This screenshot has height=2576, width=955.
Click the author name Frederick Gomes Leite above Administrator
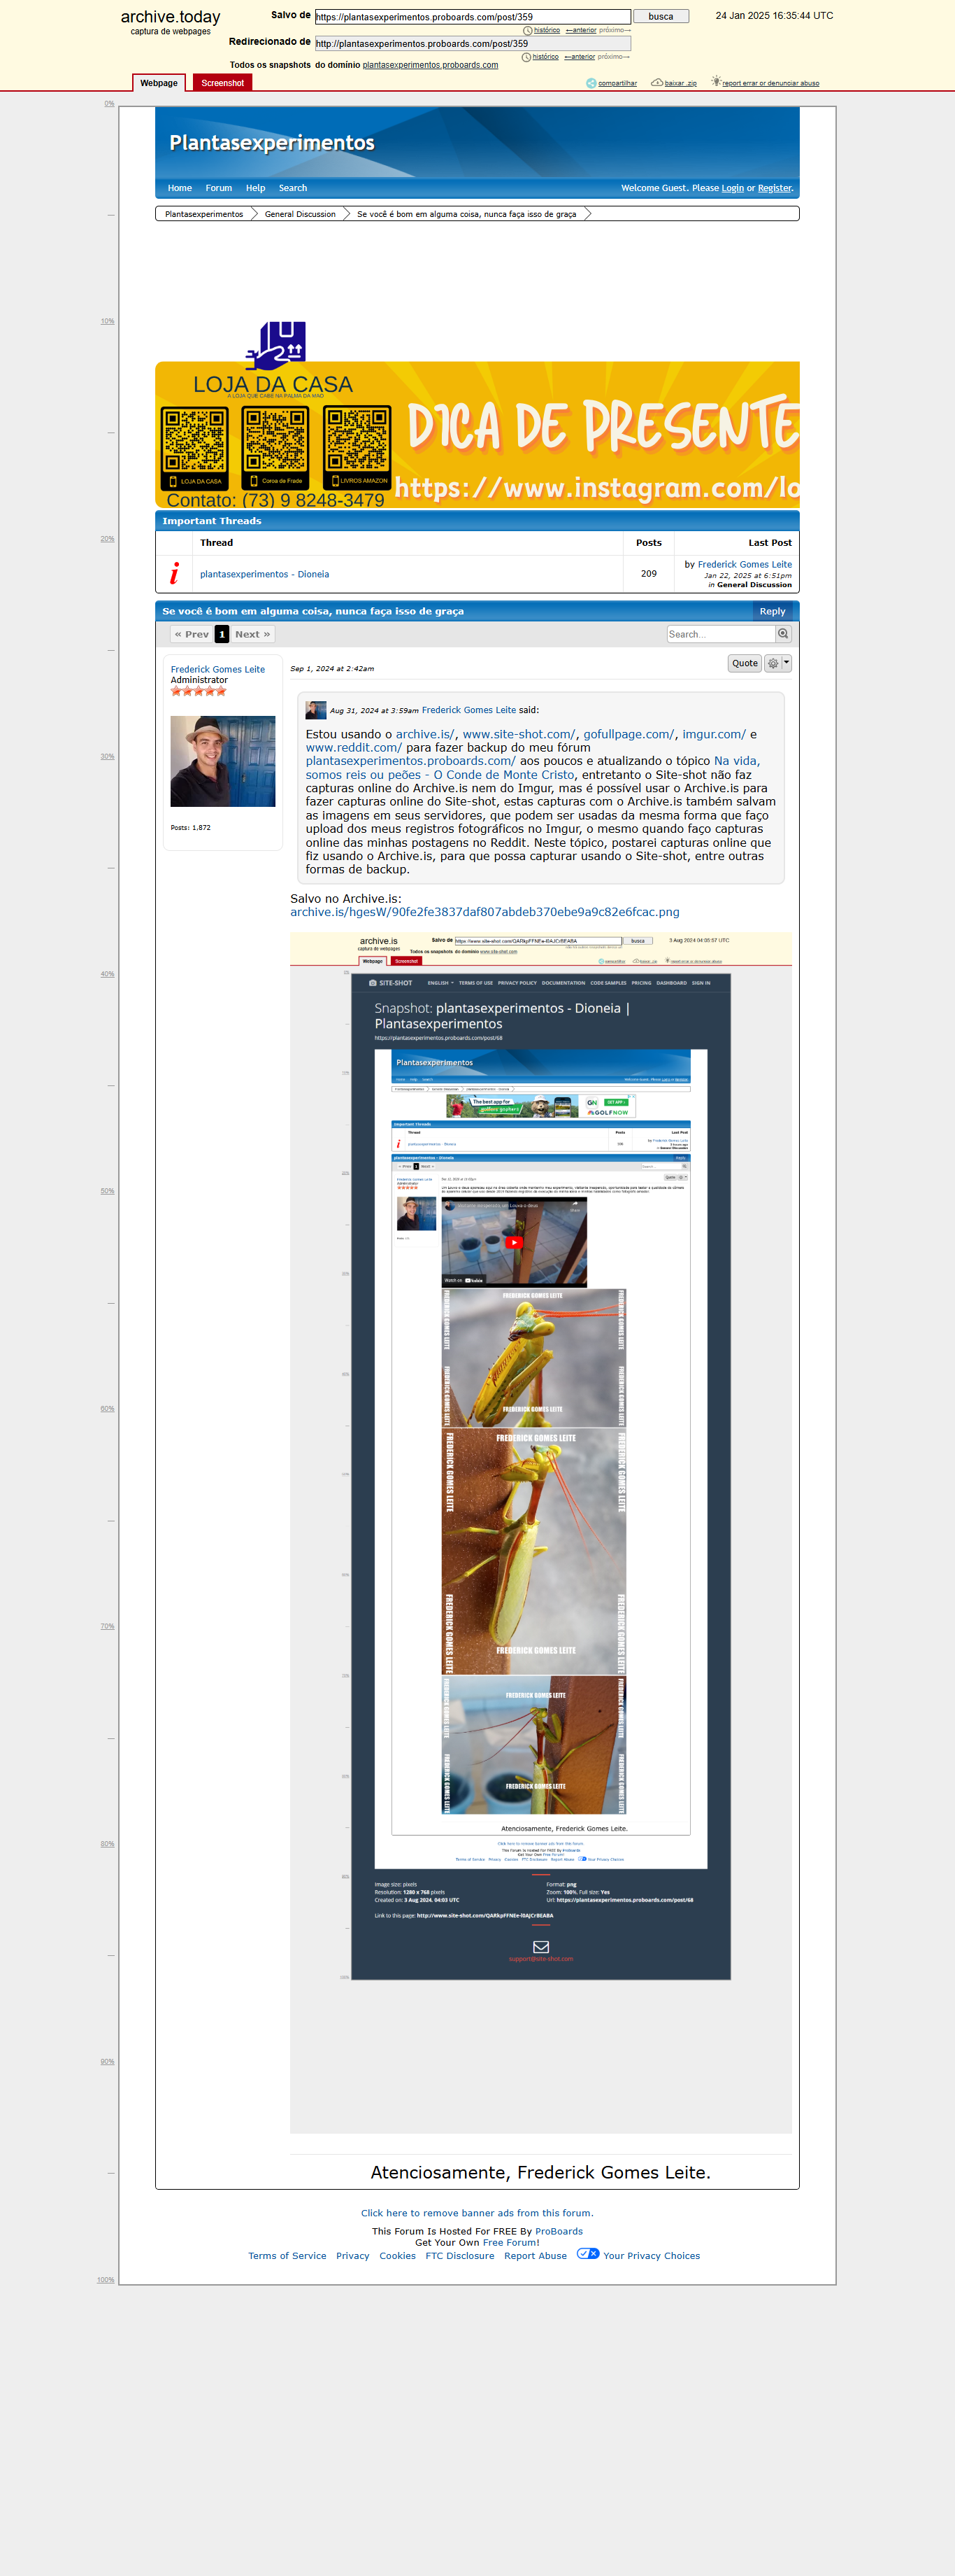coord(217,670)
